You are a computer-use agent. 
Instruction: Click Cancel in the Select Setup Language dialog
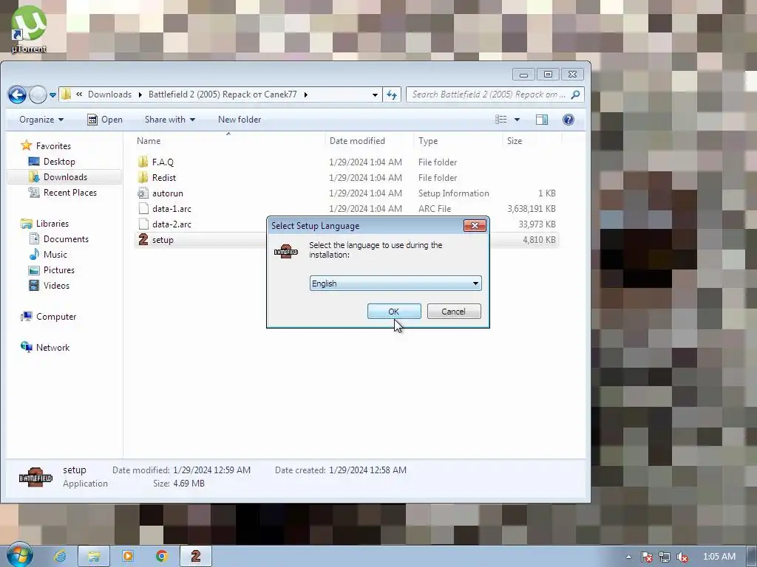(454, 312)
